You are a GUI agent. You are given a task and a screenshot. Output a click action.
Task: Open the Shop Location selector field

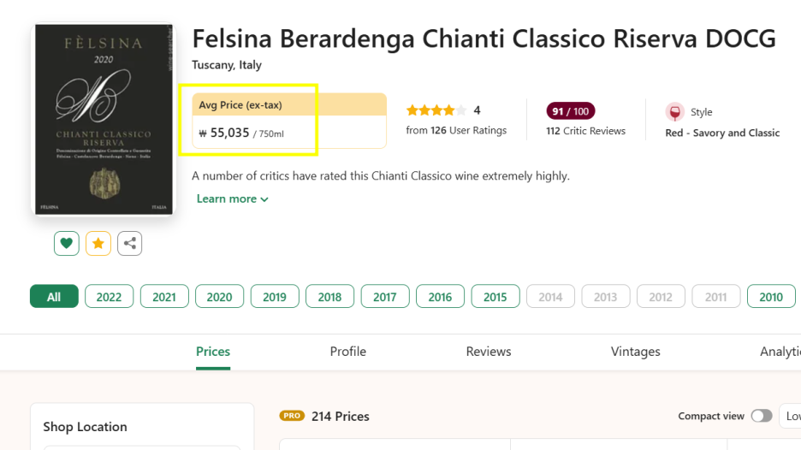pos(142,448)
